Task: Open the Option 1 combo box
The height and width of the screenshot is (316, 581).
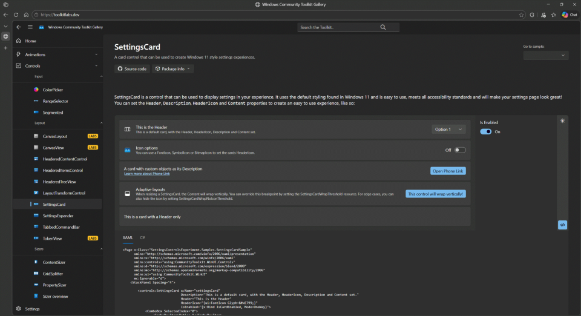Action: [x=448, y=130]
